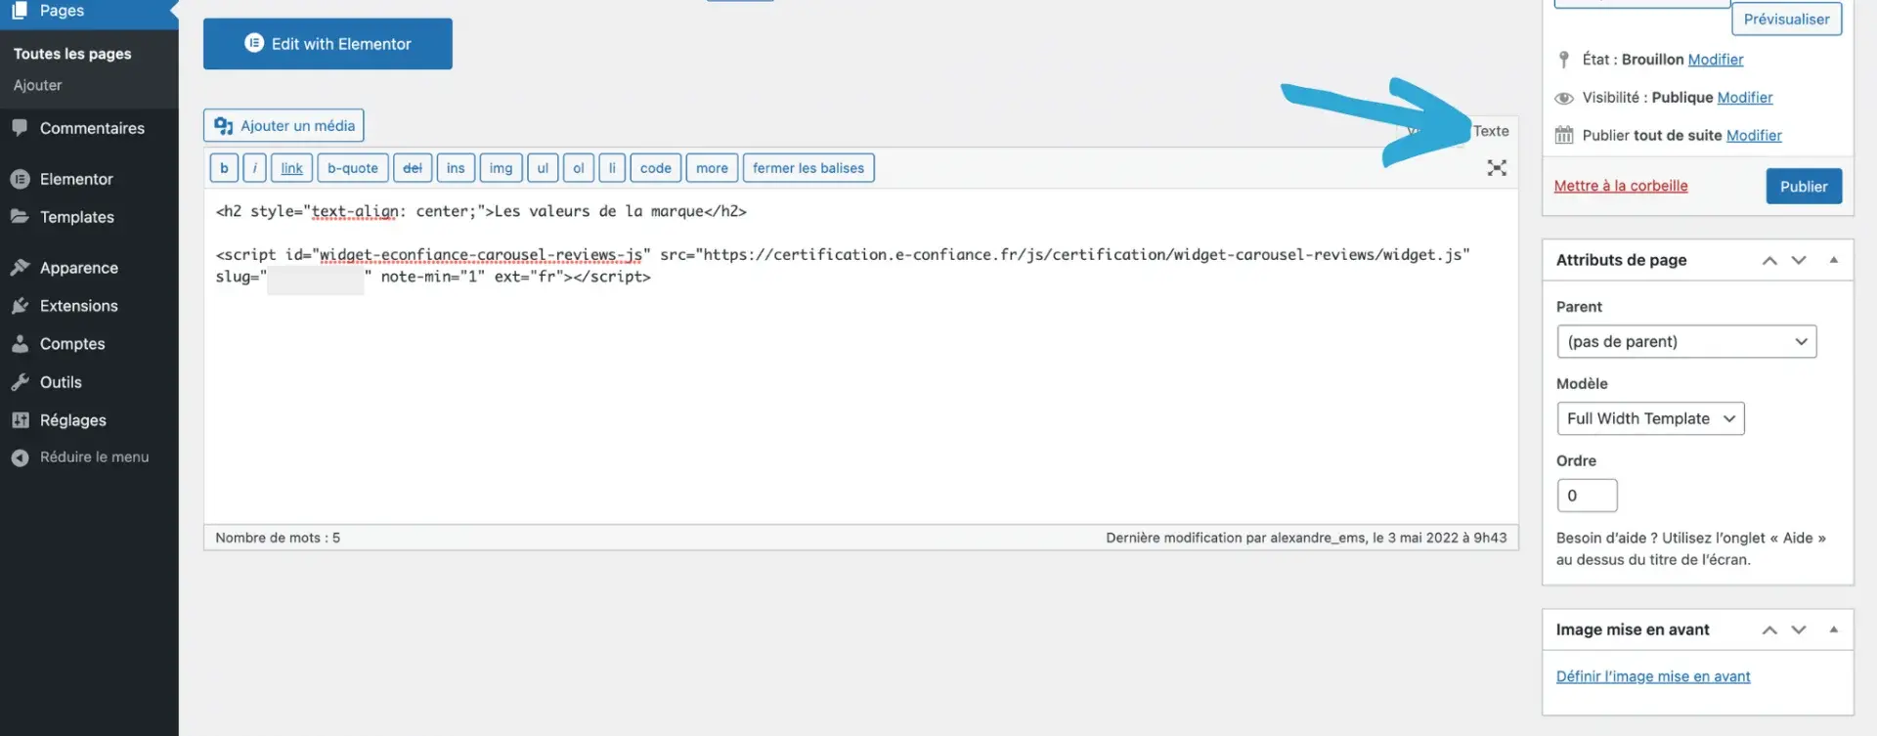Click the Comptes user icon

20,343
